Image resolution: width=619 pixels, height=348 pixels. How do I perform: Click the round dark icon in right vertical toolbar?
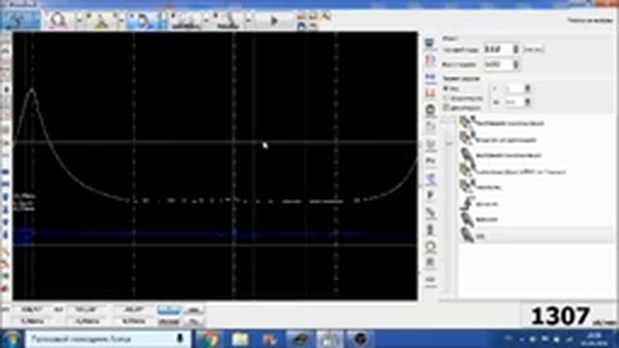pyautogui.click(x=430, y=109)
